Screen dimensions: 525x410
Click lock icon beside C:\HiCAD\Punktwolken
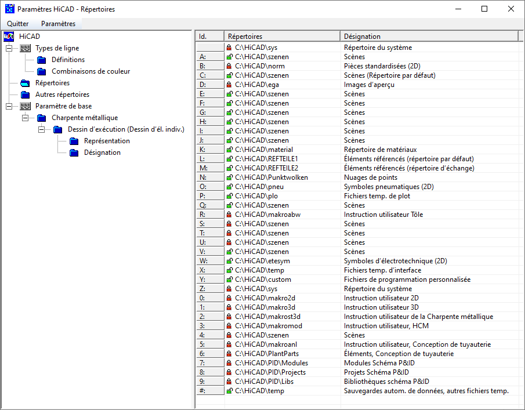click(x=229, y=177)
